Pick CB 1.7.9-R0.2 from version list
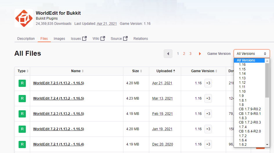This screenshot has width=274, height=153. pos(249,109)
